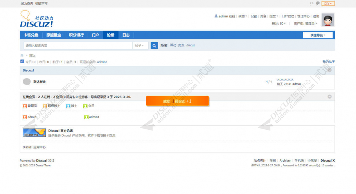Open 门户管理 link
The height and width of the screenshot is (194, 356).
(x=288, y=16)
